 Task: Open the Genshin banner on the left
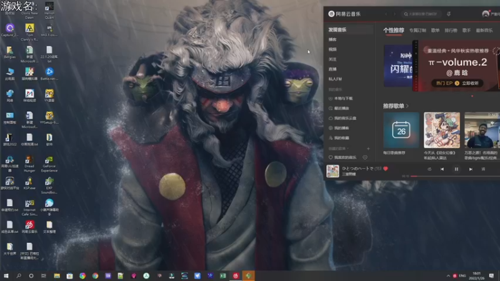[x=398, y=66]
